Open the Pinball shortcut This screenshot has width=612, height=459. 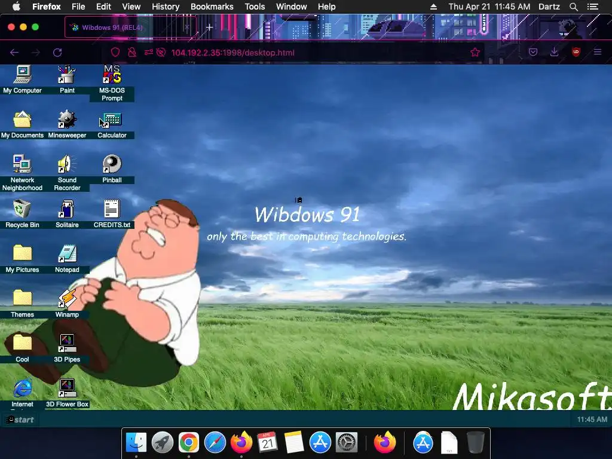(112, 169)
